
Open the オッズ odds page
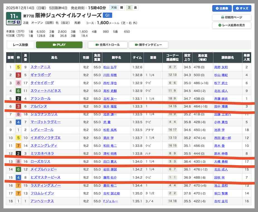click(242, 8)
